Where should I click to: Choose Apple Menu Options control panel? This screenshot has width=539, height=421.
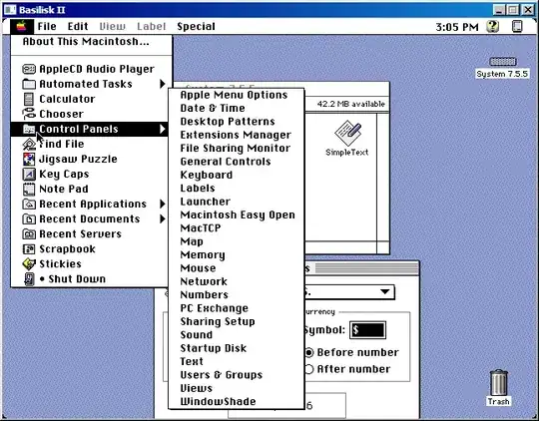pyautogui.click(x=237, y=95)
